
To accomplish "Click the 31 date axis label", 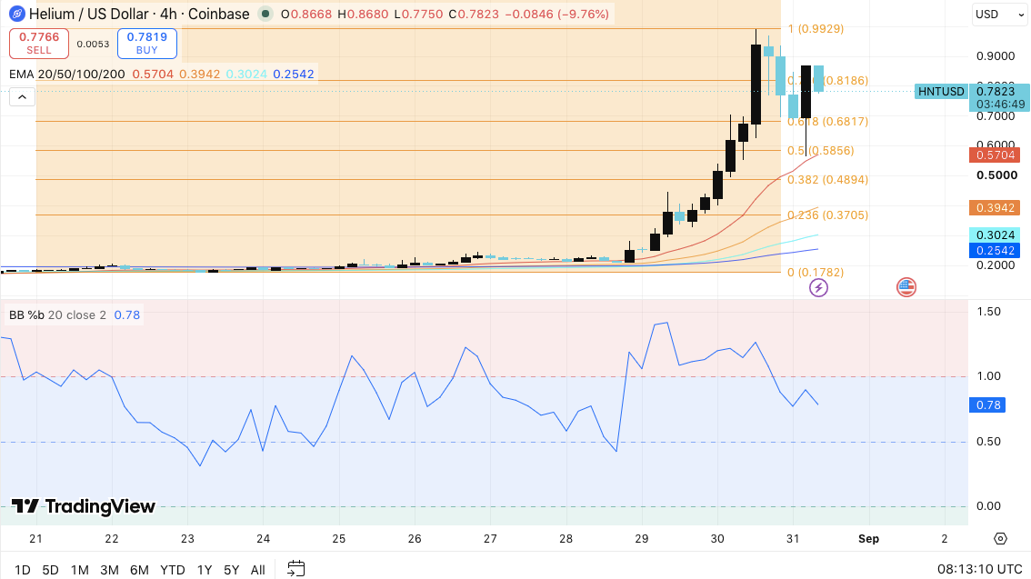I will pos(793,539).
